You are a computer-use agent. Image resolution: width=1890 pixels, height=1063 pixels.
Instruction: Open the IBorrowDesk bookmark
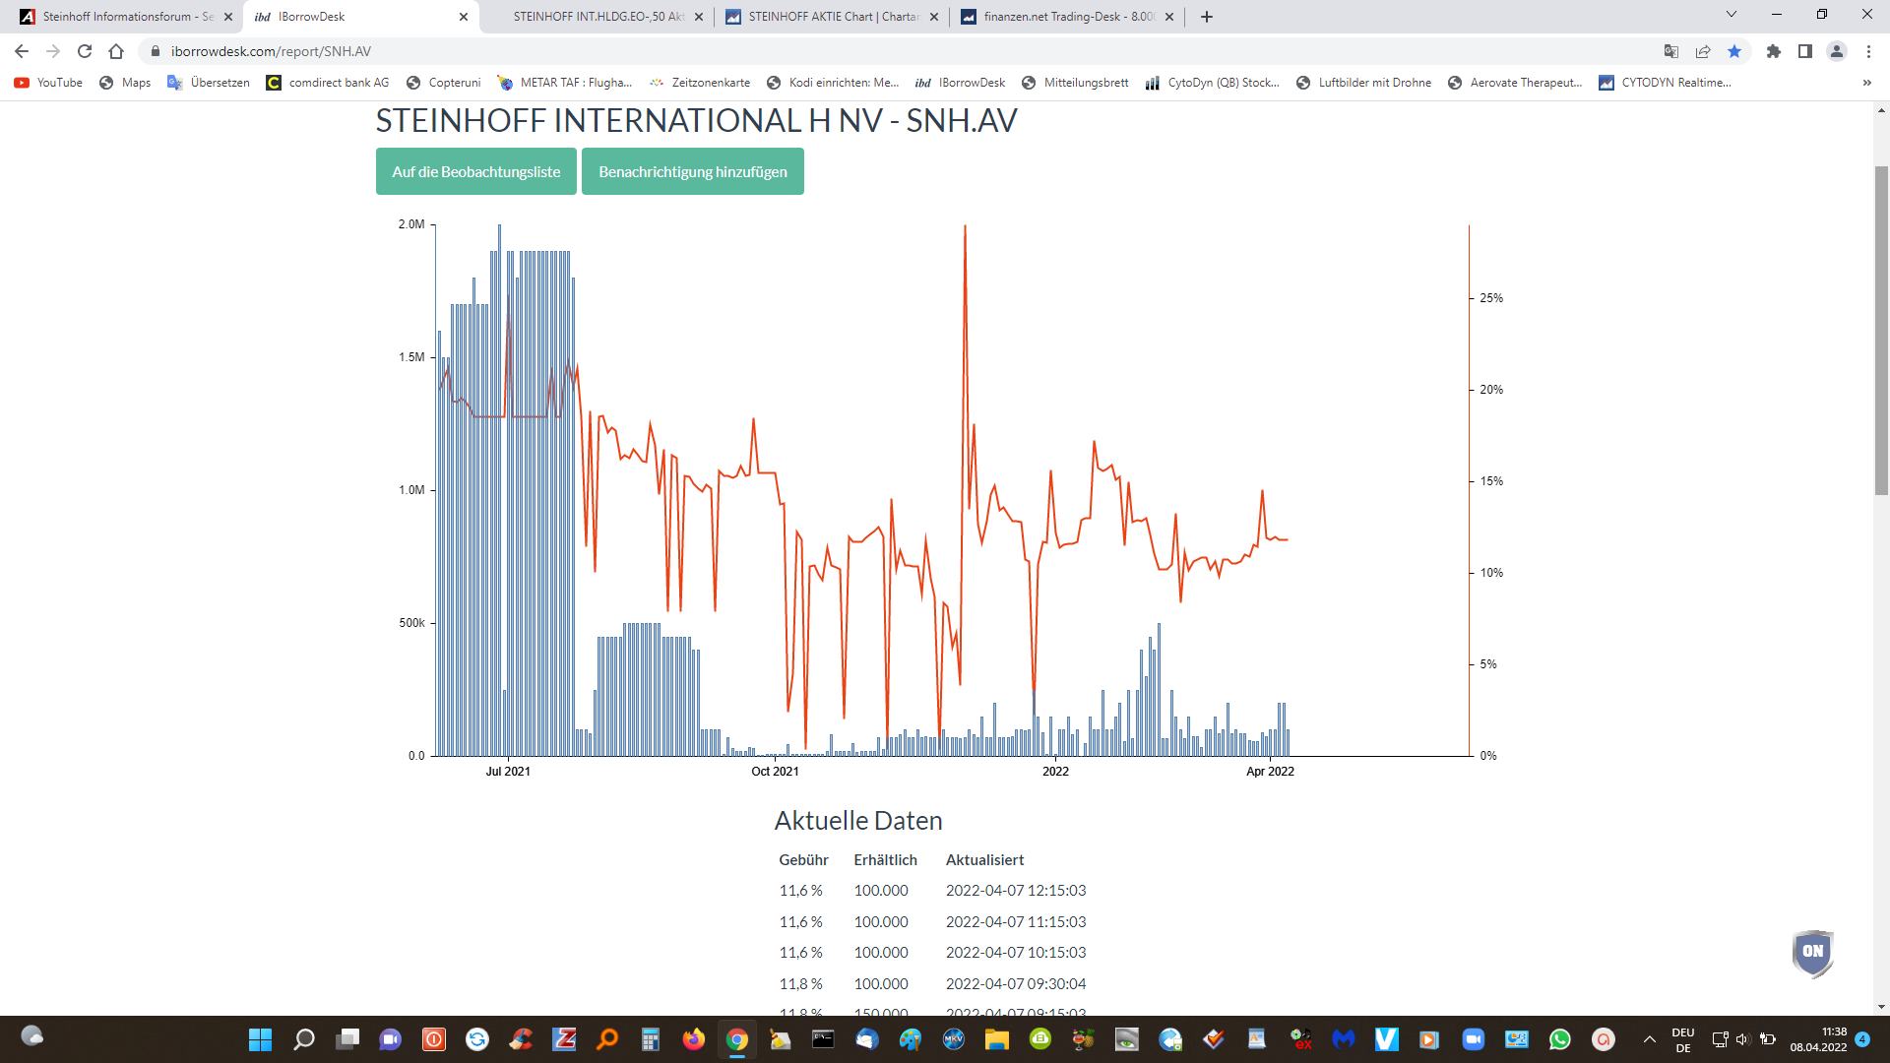click(961, 83)
